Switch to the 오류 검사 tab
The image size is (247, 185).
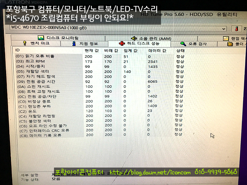coord(194,44)
